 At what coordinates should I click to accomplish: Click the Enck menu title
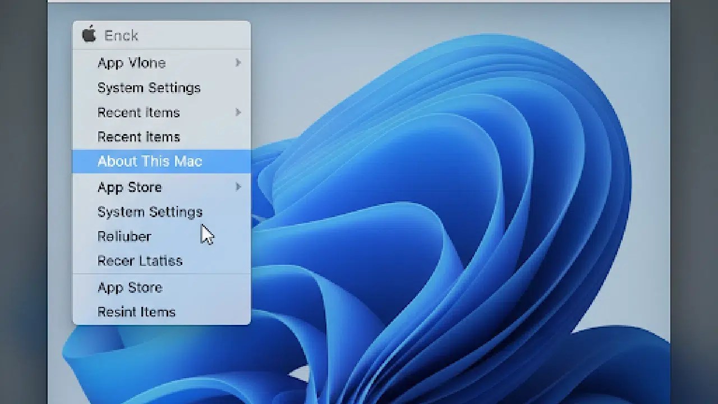point(121,35)
